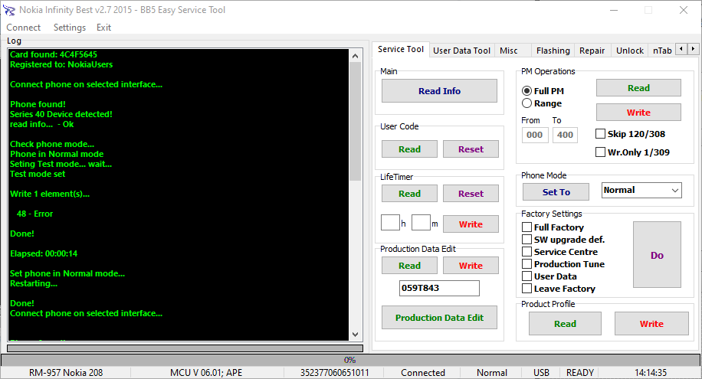Click the IMEI 352377060651011 status
Image resolution: width=702 pixels, height=379 pixels.
coord(334,373)
